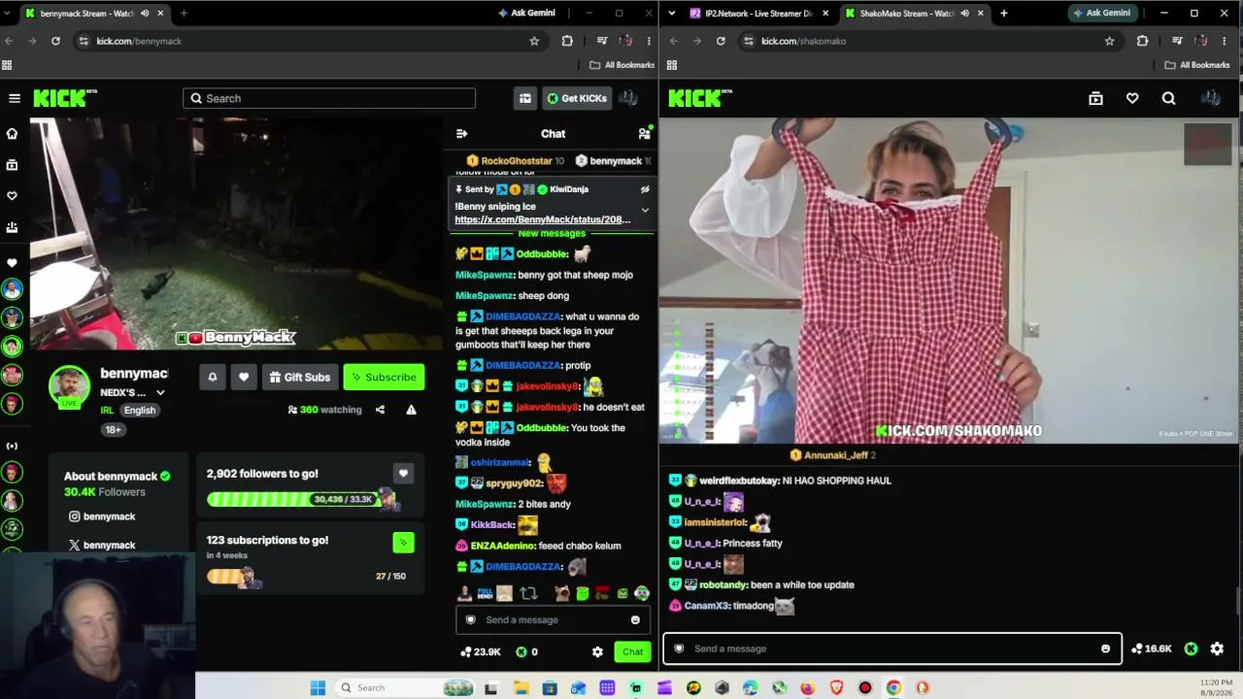Open the Windows Start menu
This screenshot has height=699, width=1243.
(x=318, y=688)
